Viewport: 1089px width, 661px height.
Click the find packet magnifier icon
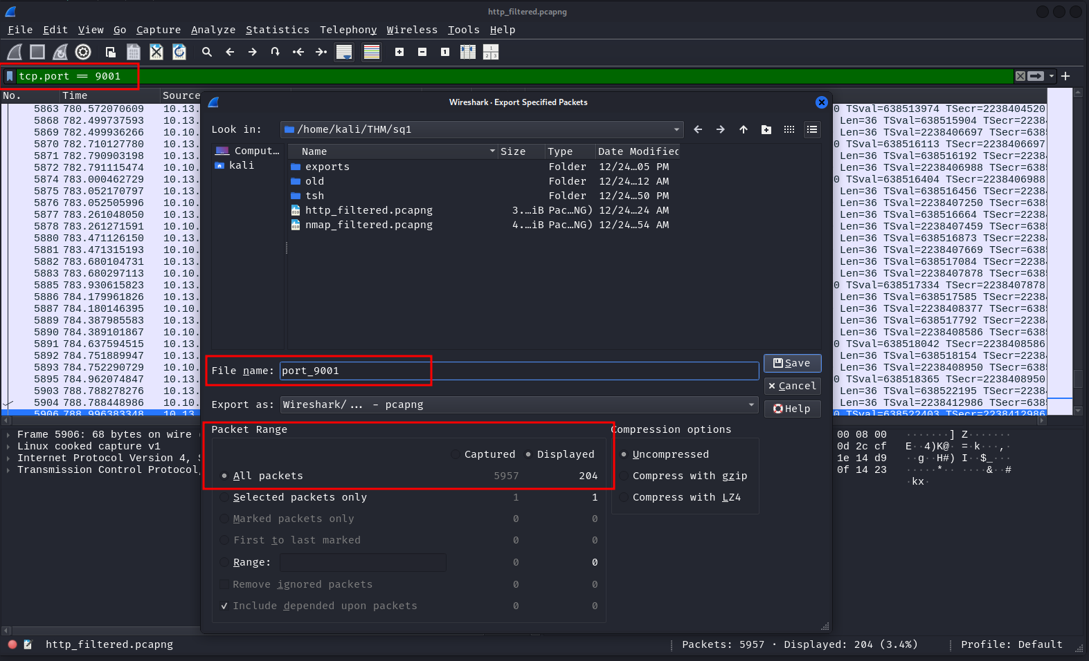tap(206, 52)
